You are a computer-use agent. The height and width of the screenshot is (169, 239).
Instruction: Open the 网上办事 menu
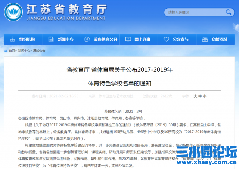coord(139,40)
